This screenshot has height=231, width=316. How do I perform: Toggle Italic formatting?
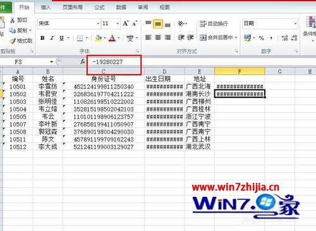click(x=52, y=38)
